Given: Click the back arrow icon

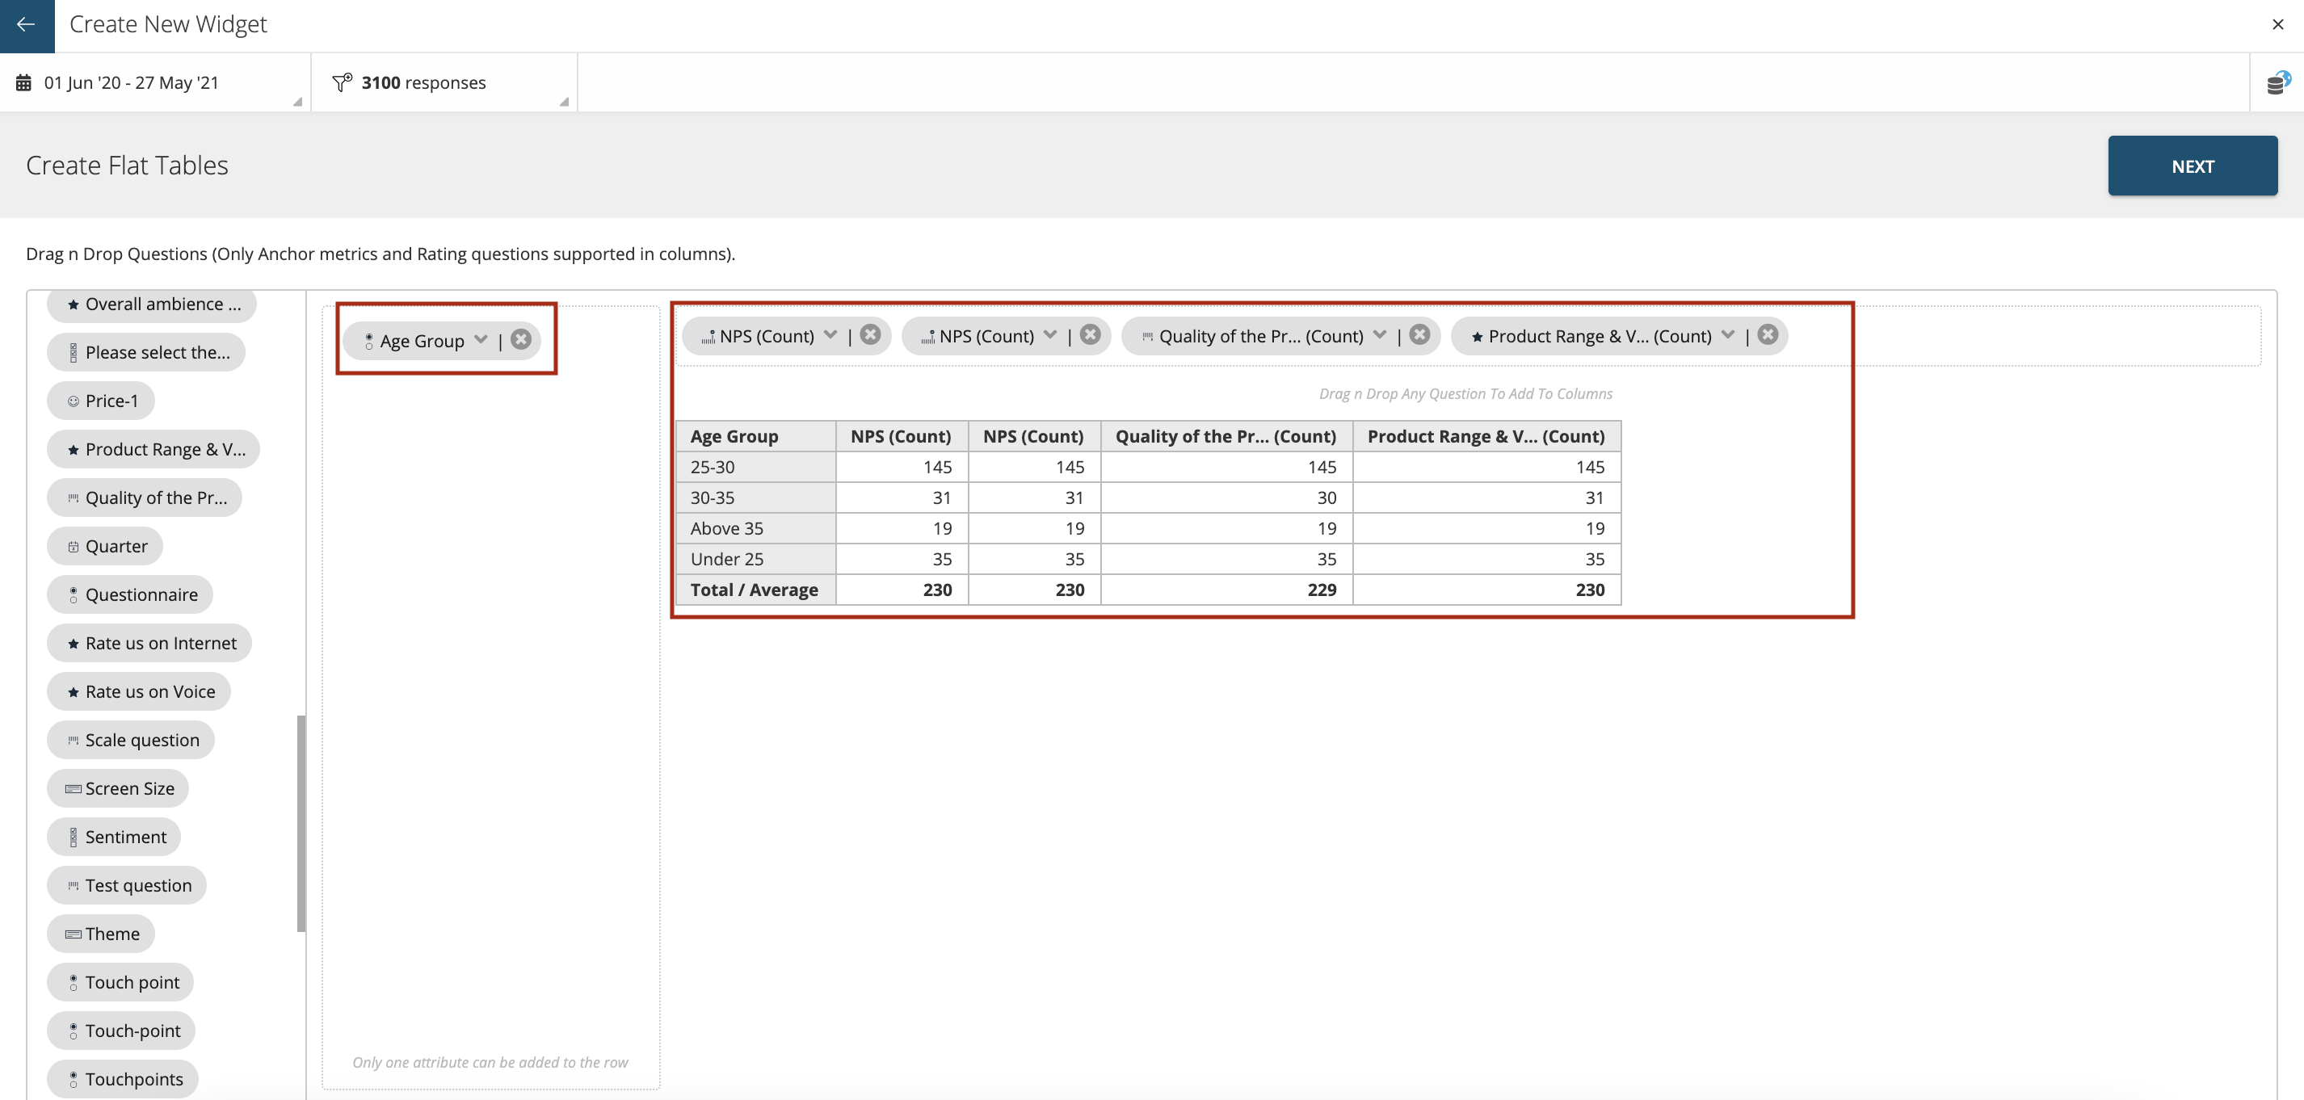Looking at the screenshot, I should tap(26, 24).
